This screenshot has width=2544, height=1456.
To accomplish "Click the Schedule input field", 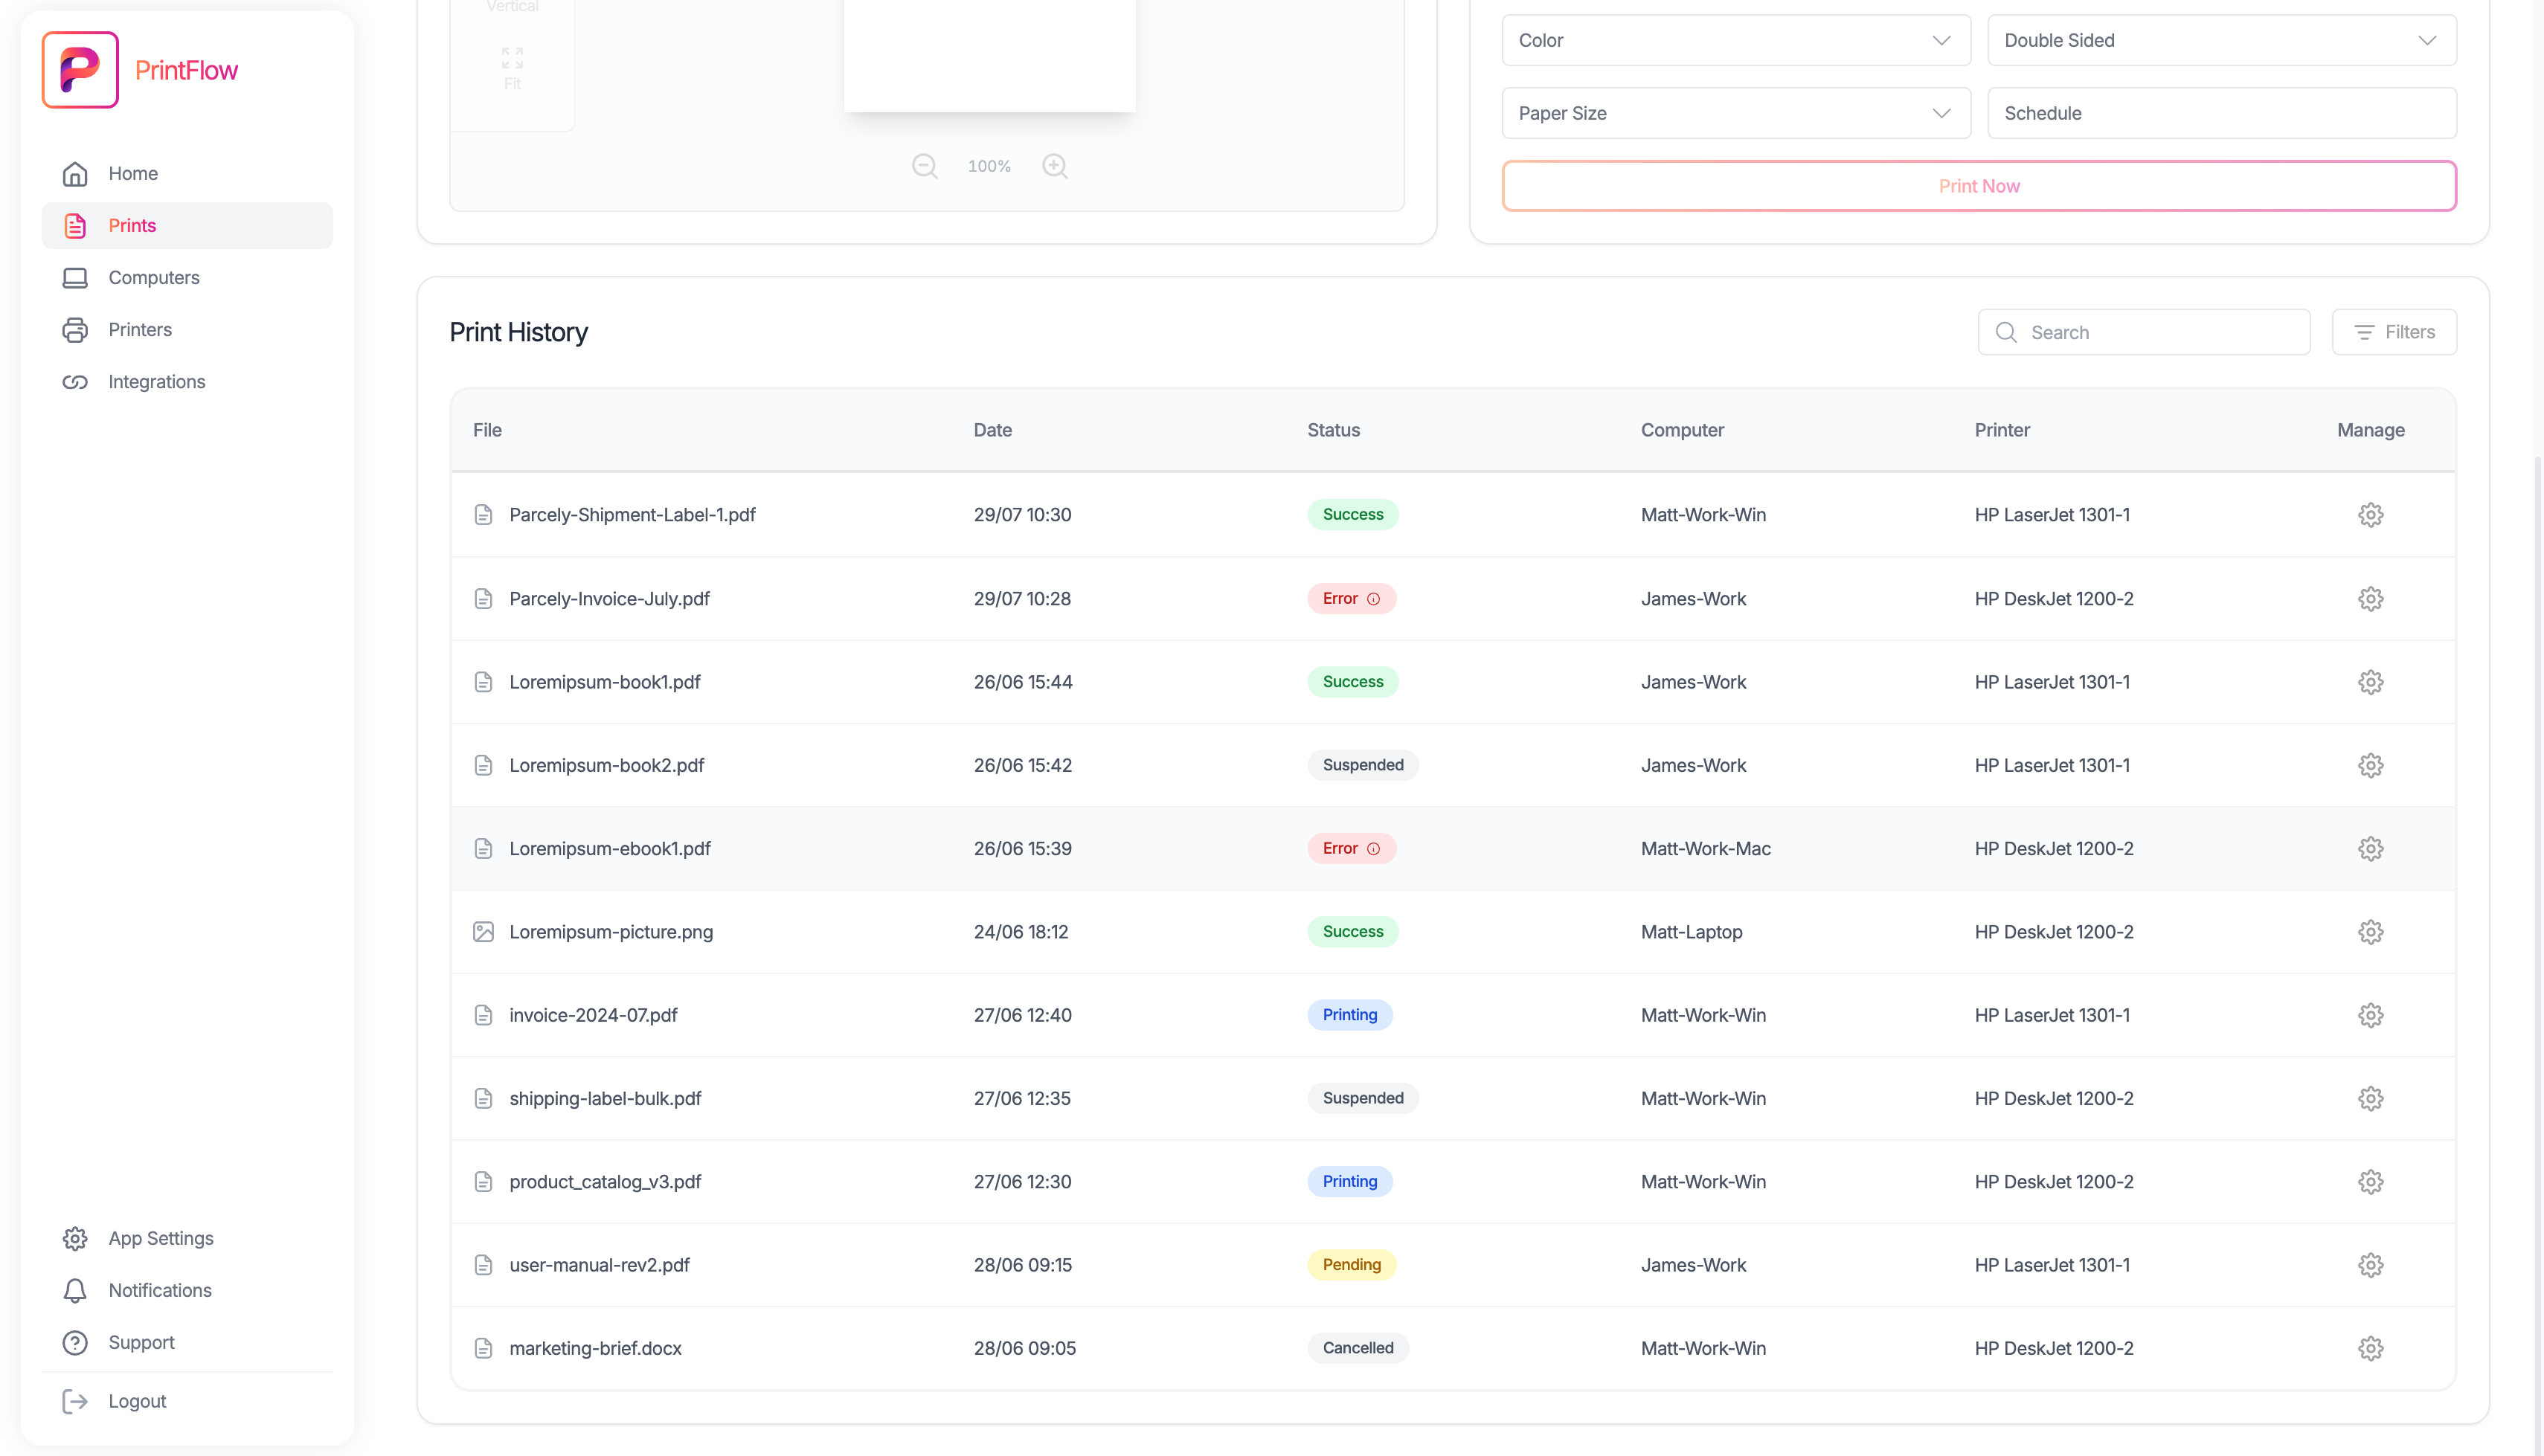I will tap(2221, 113).
